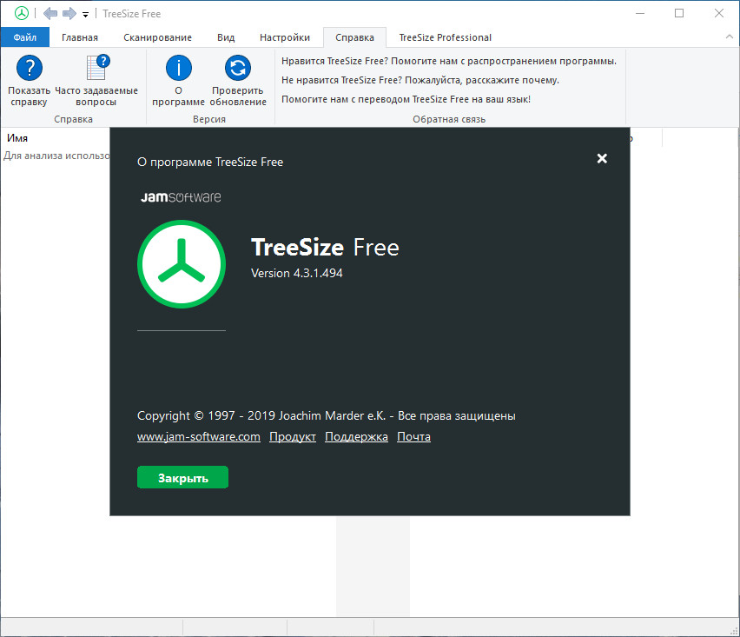
Task: Click the large TreeSize logo in dialog
Action: 182,264
